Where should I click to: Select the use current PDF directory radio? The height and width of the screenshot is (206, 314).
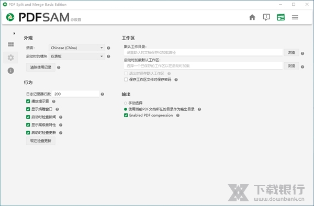(126, 109)
